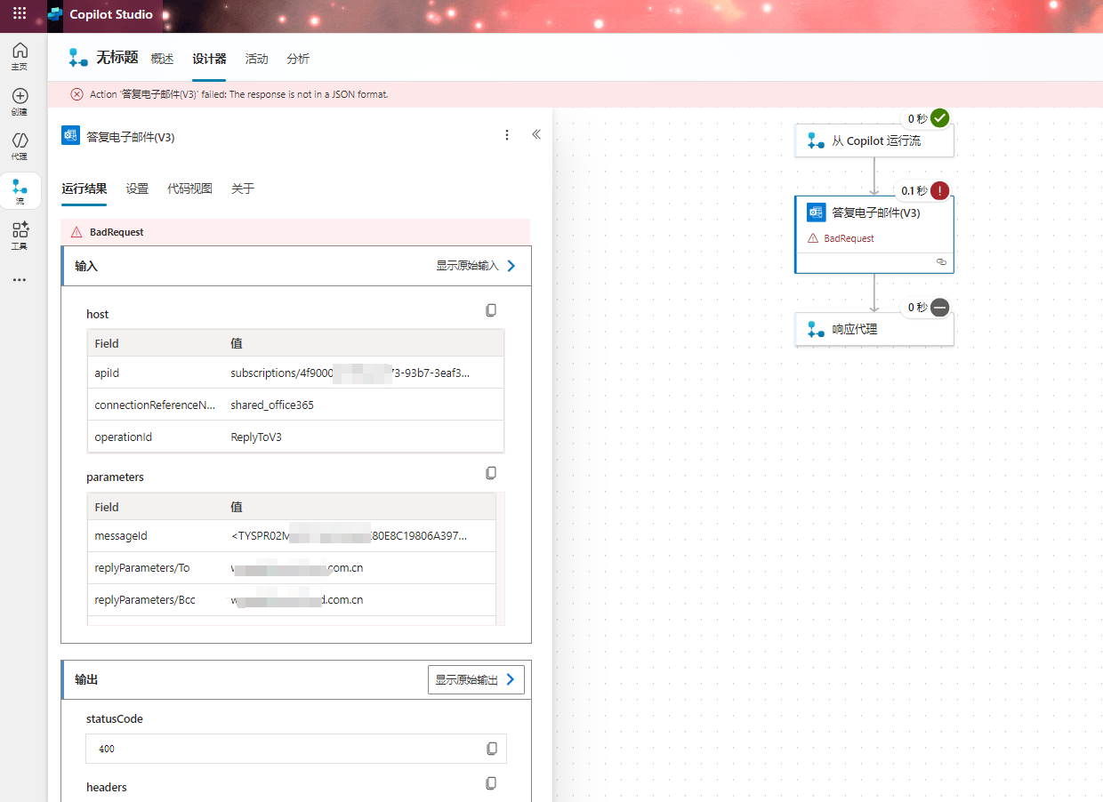Image resolution: width=1103 pixels, height=802 pixels.
Task: Click green success badge on first node
Action: point(939,118)
